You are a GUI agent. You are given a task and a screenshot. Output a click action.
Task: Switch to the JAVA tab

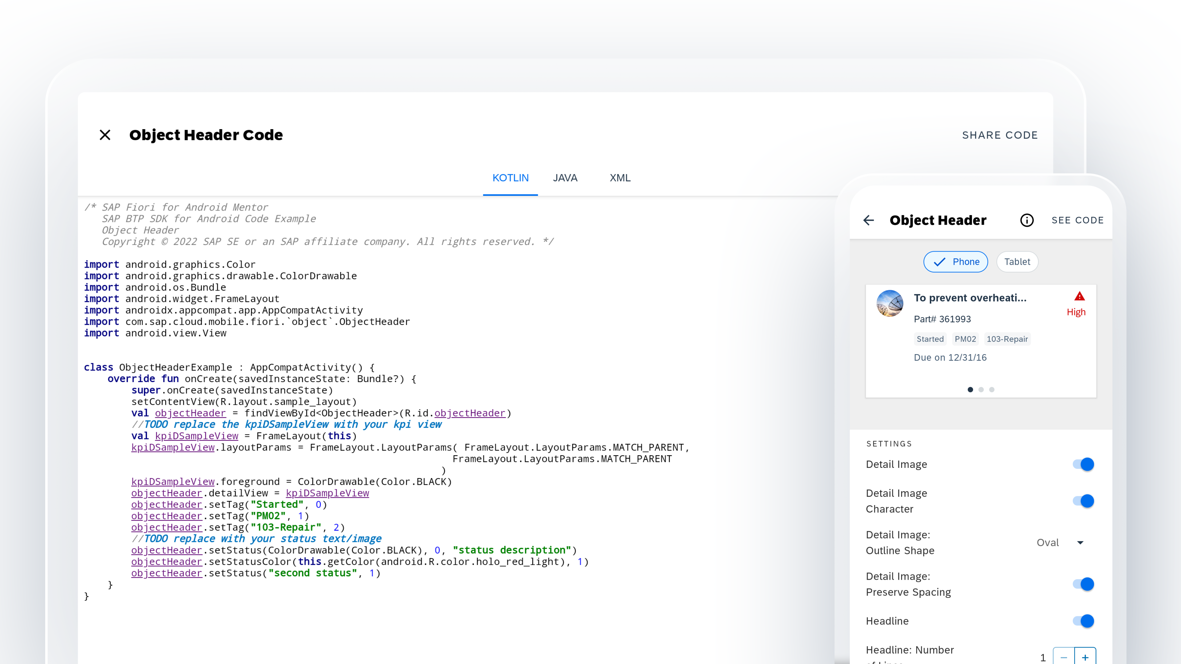click(565, 178)
